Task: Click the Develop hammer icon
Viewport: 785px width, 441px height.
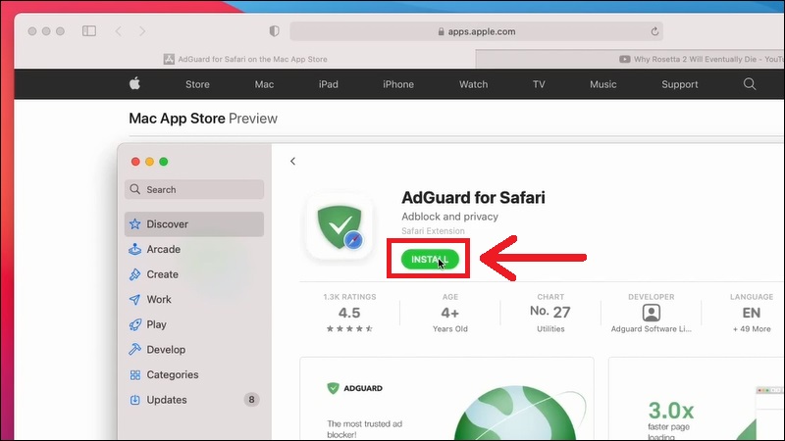Action: [134, 350]
